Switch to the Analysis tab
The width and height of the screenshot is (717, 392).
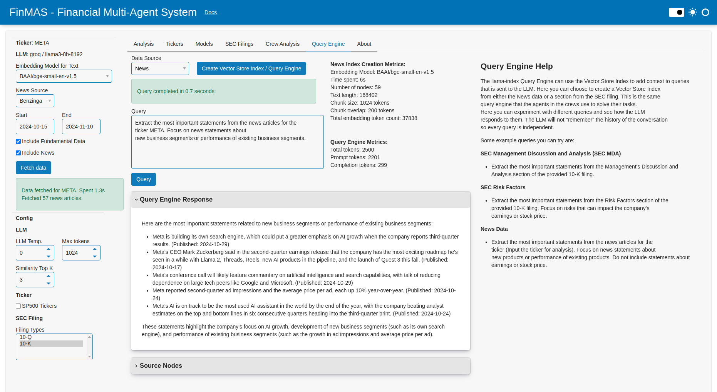[x=144, y=44]
